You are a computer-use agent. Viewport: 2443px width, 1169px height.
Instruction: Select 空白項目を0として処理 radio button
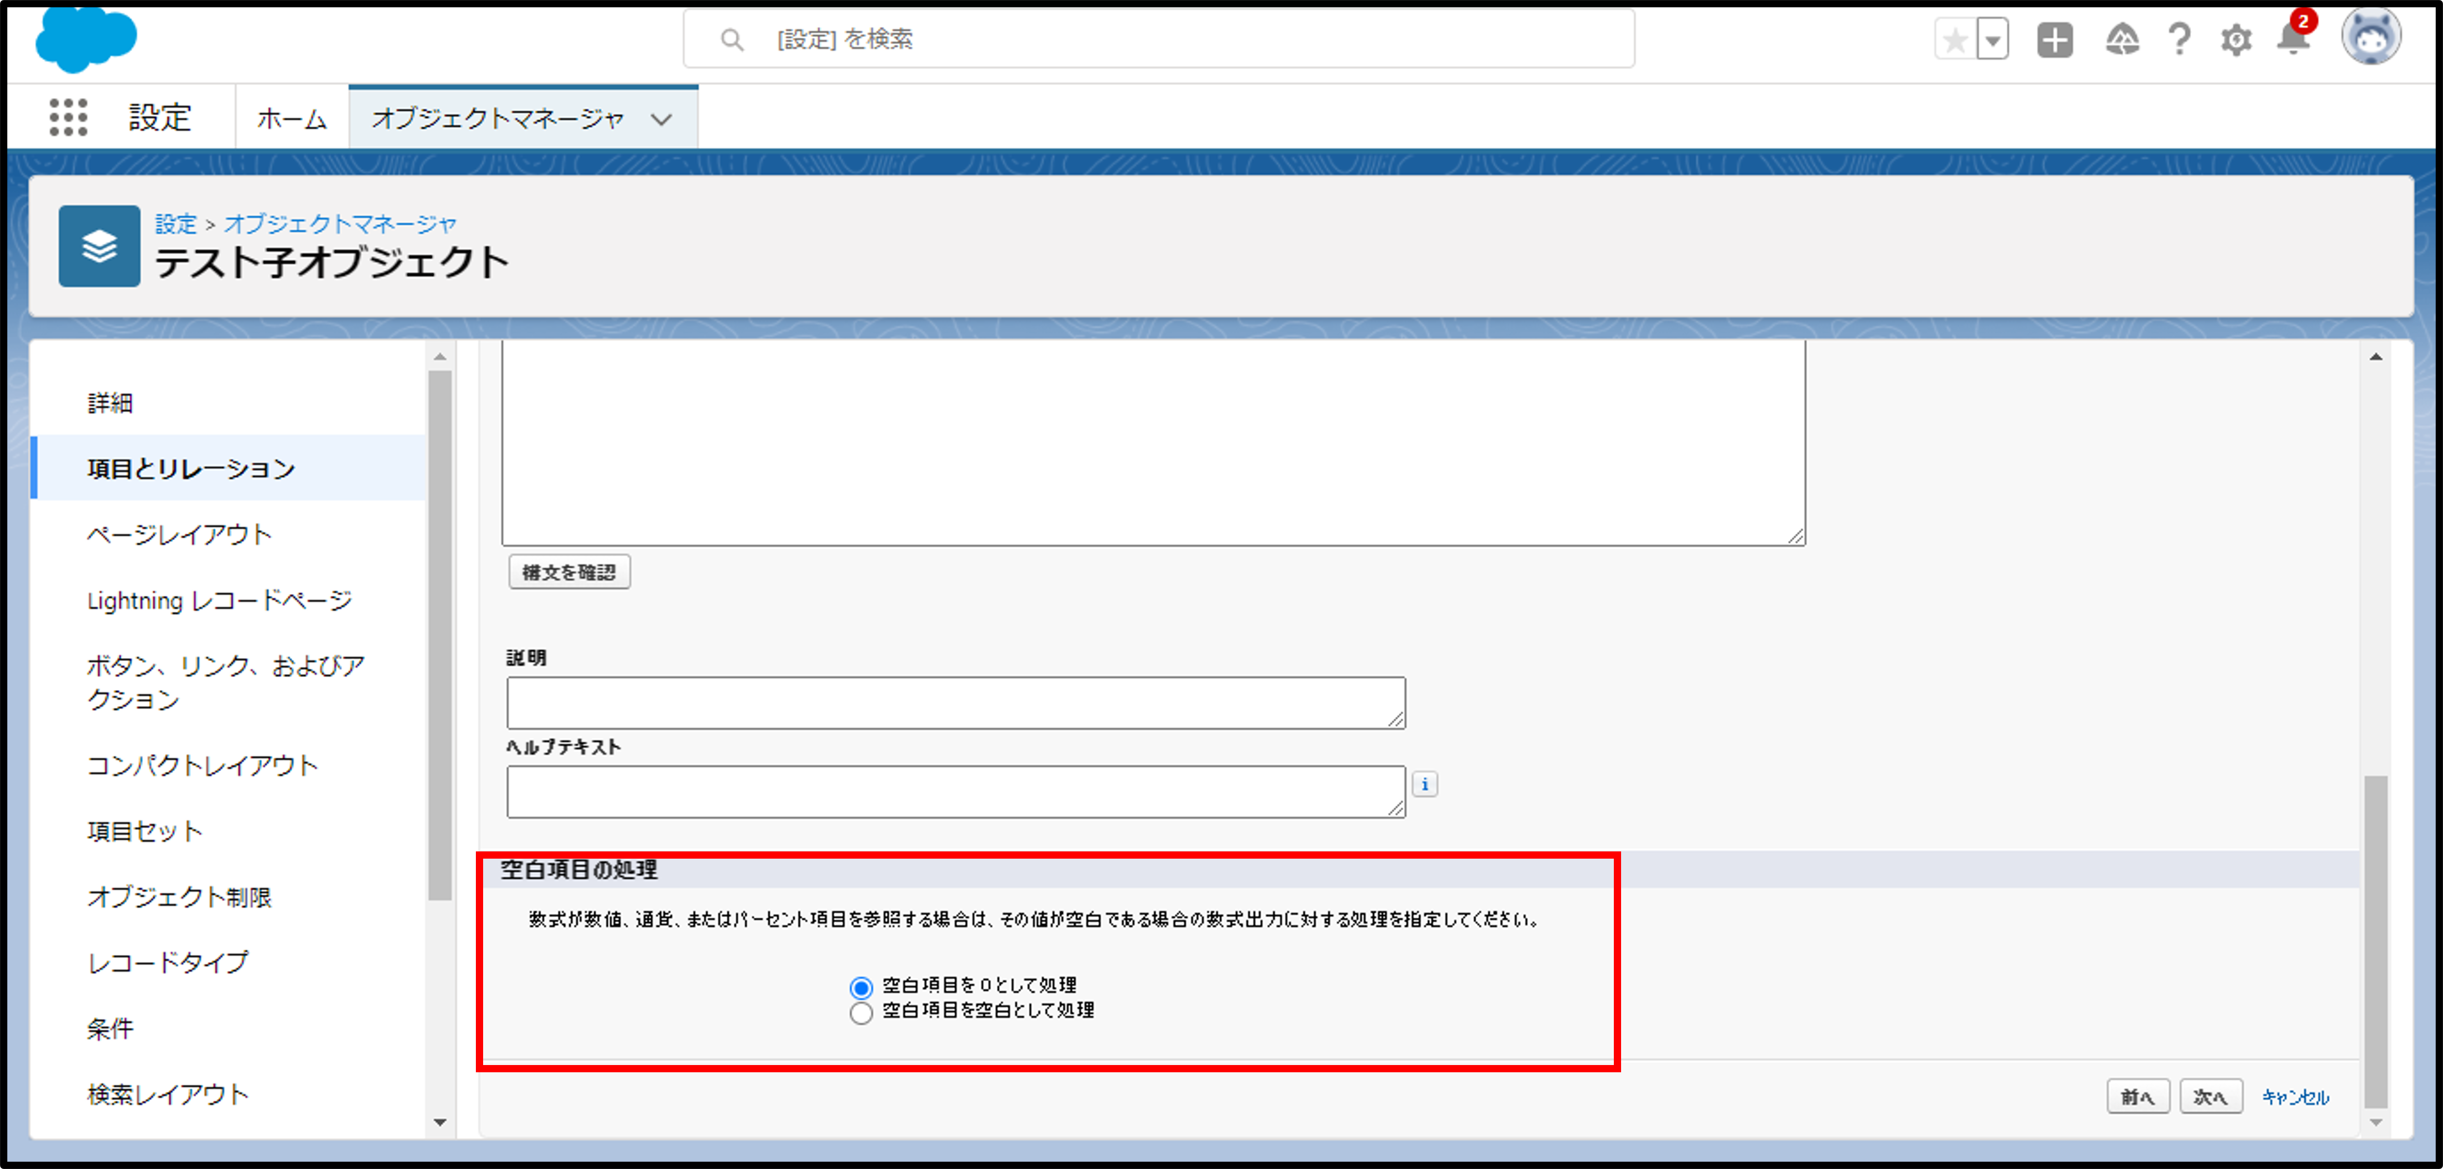[860, 988]
